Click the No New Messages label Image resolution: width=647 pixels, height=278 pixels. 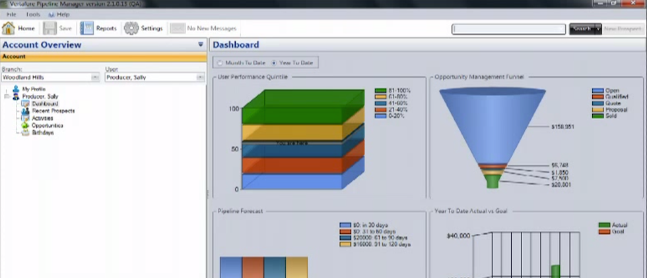212,28
